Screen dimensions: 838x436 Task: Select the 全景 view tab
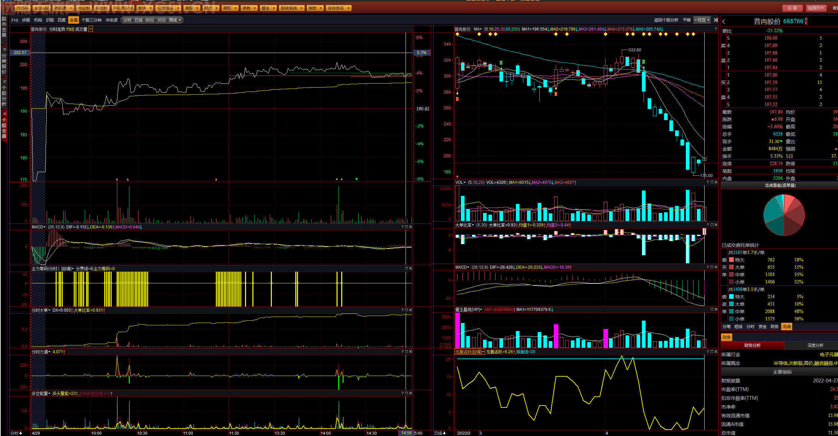pyautogui.click(x=74, y=20)
